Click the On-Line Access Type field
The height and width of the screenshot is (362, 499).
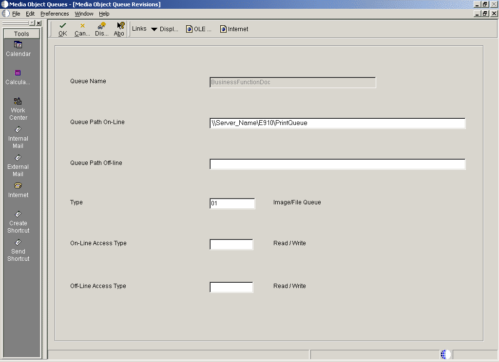tap(231, 244)
